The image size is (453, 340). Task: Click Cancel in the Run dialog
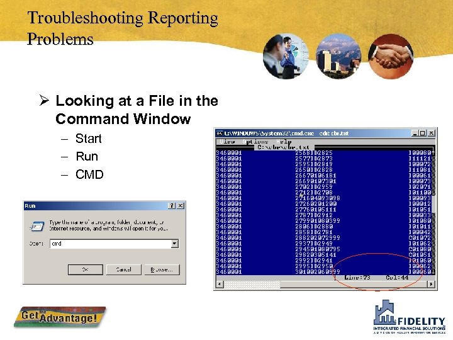pos(124,269)
